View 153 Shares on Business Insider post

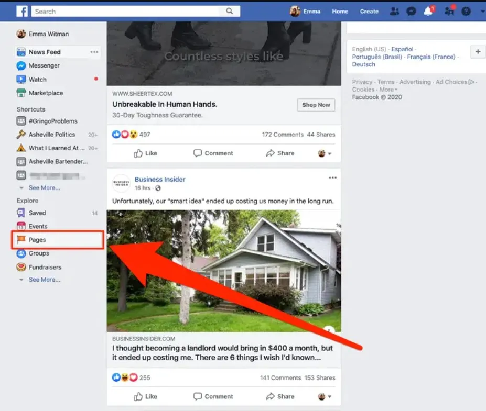coord(320,378)
